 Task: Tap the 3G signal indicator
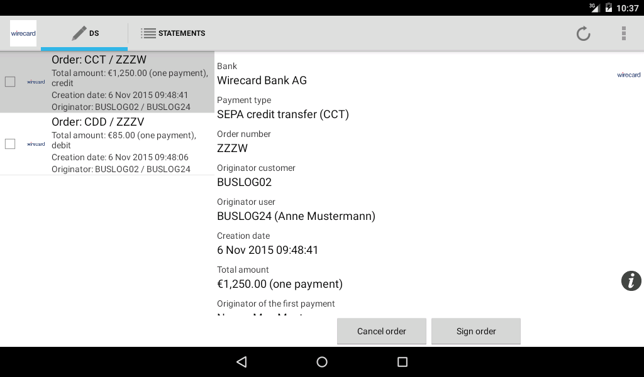coord(594,8)
